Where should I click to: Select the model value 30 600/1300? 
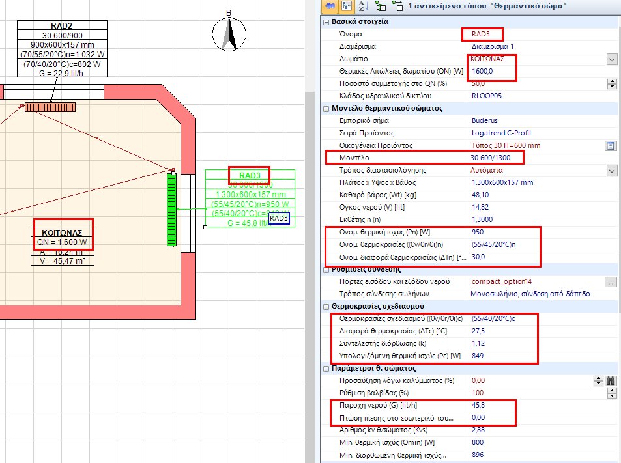pos(490,158)
